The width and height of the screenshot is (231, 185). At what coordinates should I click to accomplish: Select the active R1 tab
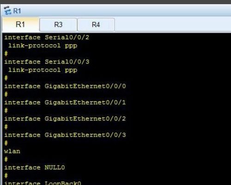20,25
